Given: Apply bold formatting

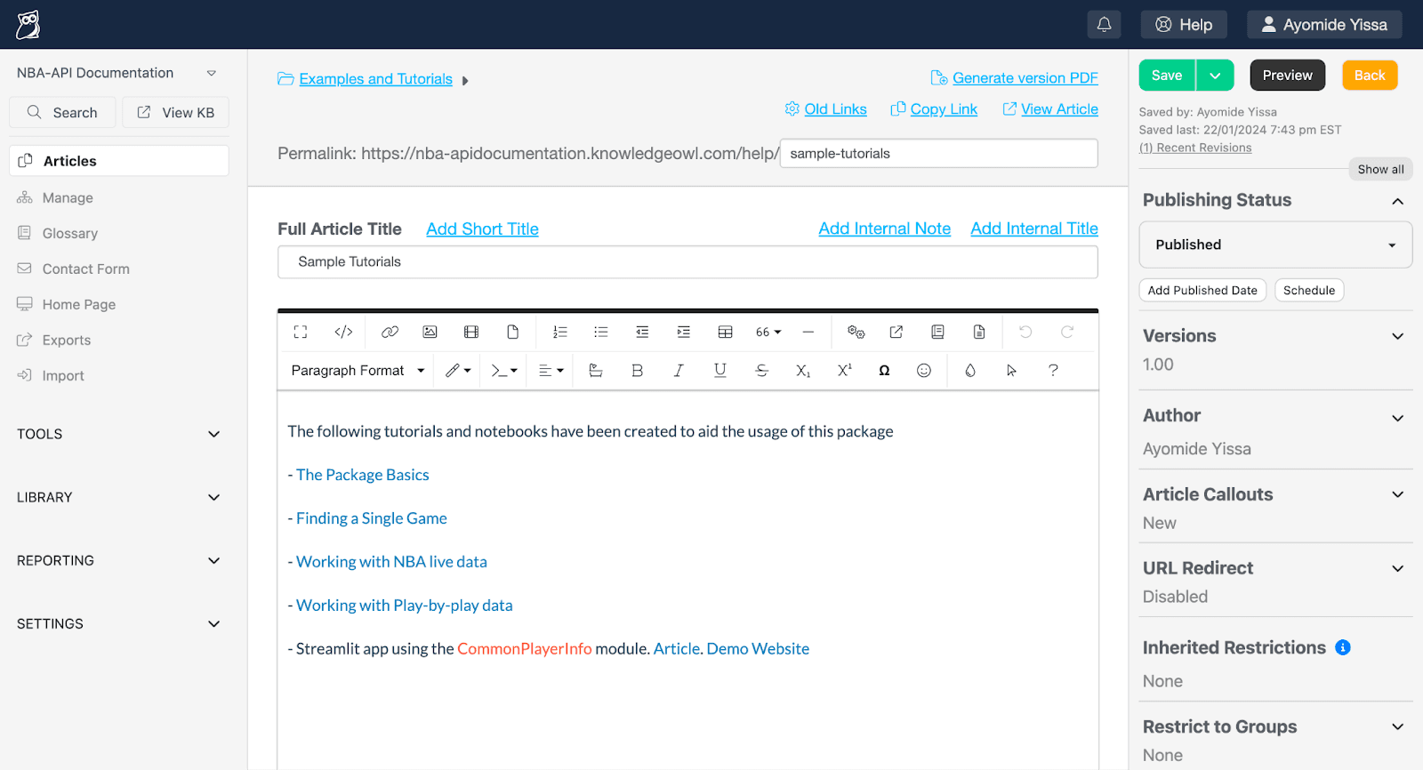Looking at the screenshot, I should coord(637,371).
